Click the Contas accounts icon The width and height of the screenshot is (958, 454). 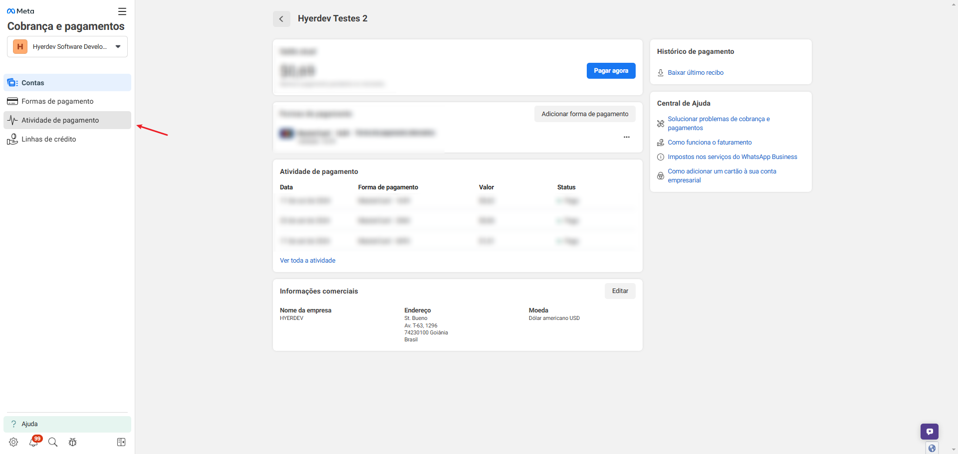click(12, 83)
